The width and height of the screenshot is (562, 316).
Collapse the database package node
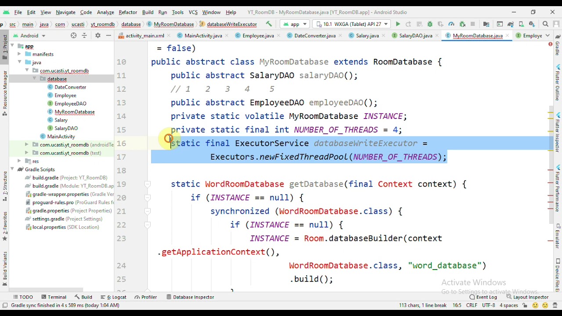[34, 79]
